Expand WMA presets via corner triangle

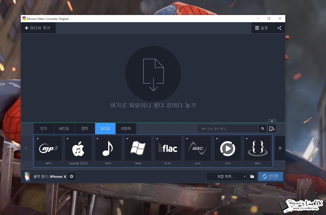(x=127, y=139)
